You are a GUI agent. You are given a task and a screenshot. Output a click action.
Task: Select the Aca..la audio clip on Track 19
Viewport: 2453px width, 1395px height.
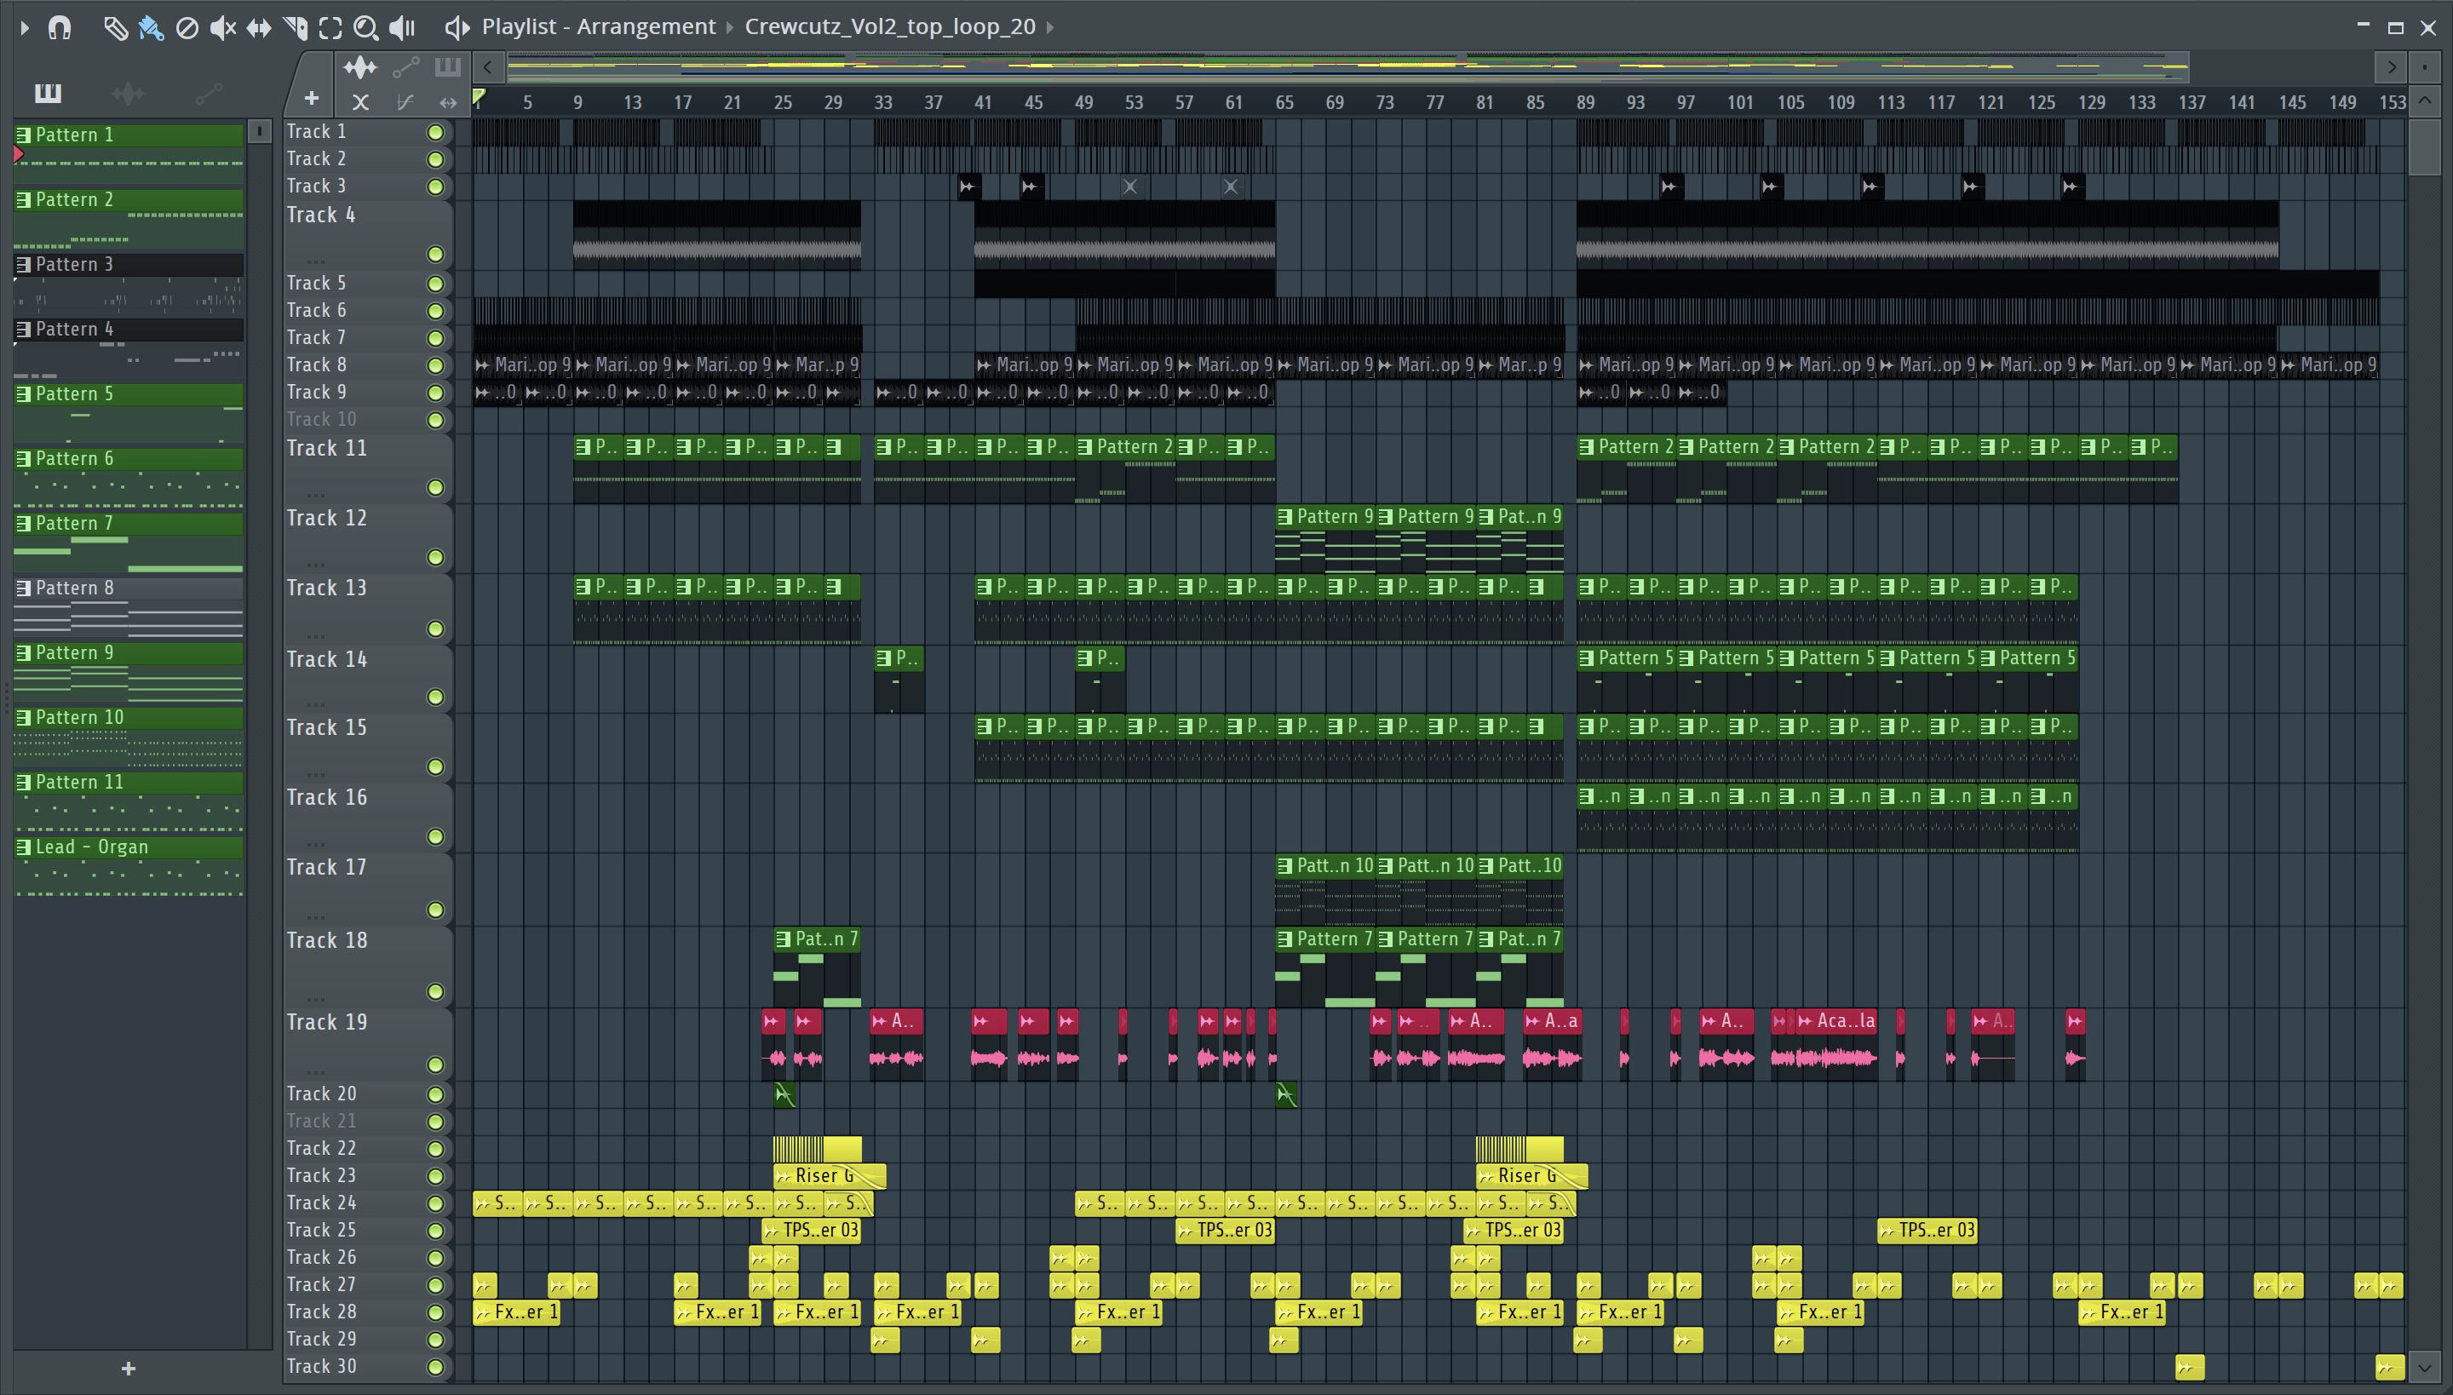[x=1837, y=1044]
